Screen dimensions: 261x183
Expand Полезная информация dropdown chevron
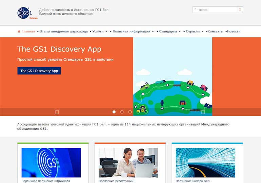(153, 31)
